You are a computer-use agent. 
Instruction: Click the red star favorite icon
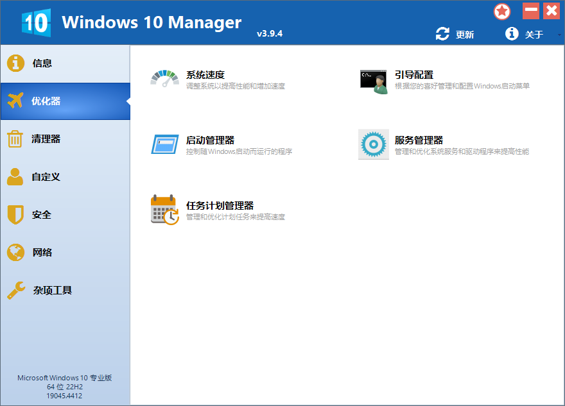(x=501, y=12)
